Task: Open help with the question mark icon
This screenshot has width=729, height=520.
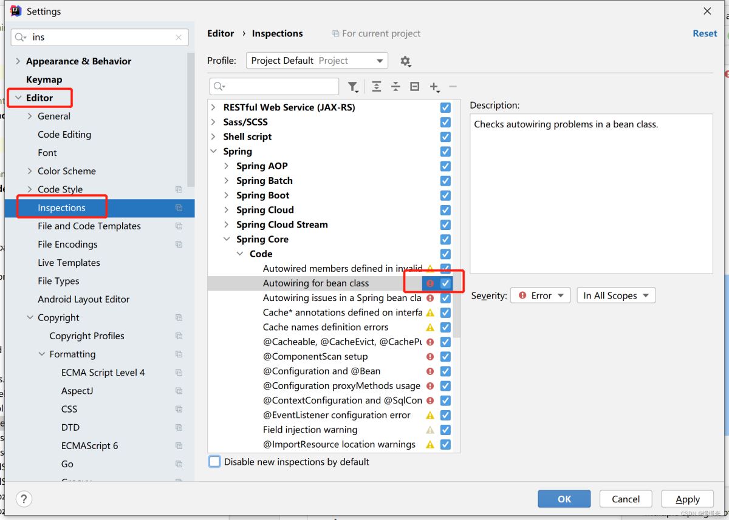Action: click(24, 499)
